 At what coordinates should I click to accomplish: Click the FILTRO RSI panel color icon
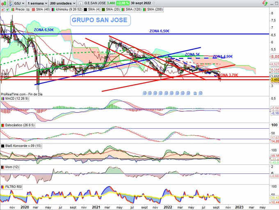pyautogui.click(x=3, y=187)
